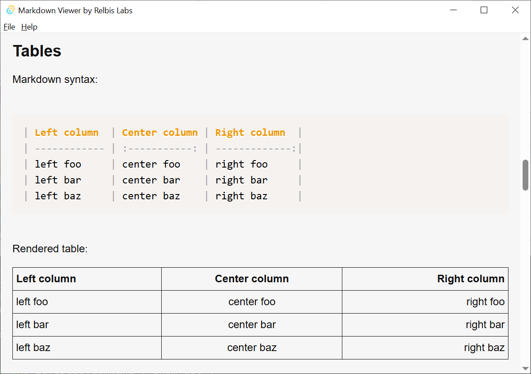Click the Markdown Viewer app logo icon
Image resolution: width=531 pixels, height=374 pixels.
(10, 10)
